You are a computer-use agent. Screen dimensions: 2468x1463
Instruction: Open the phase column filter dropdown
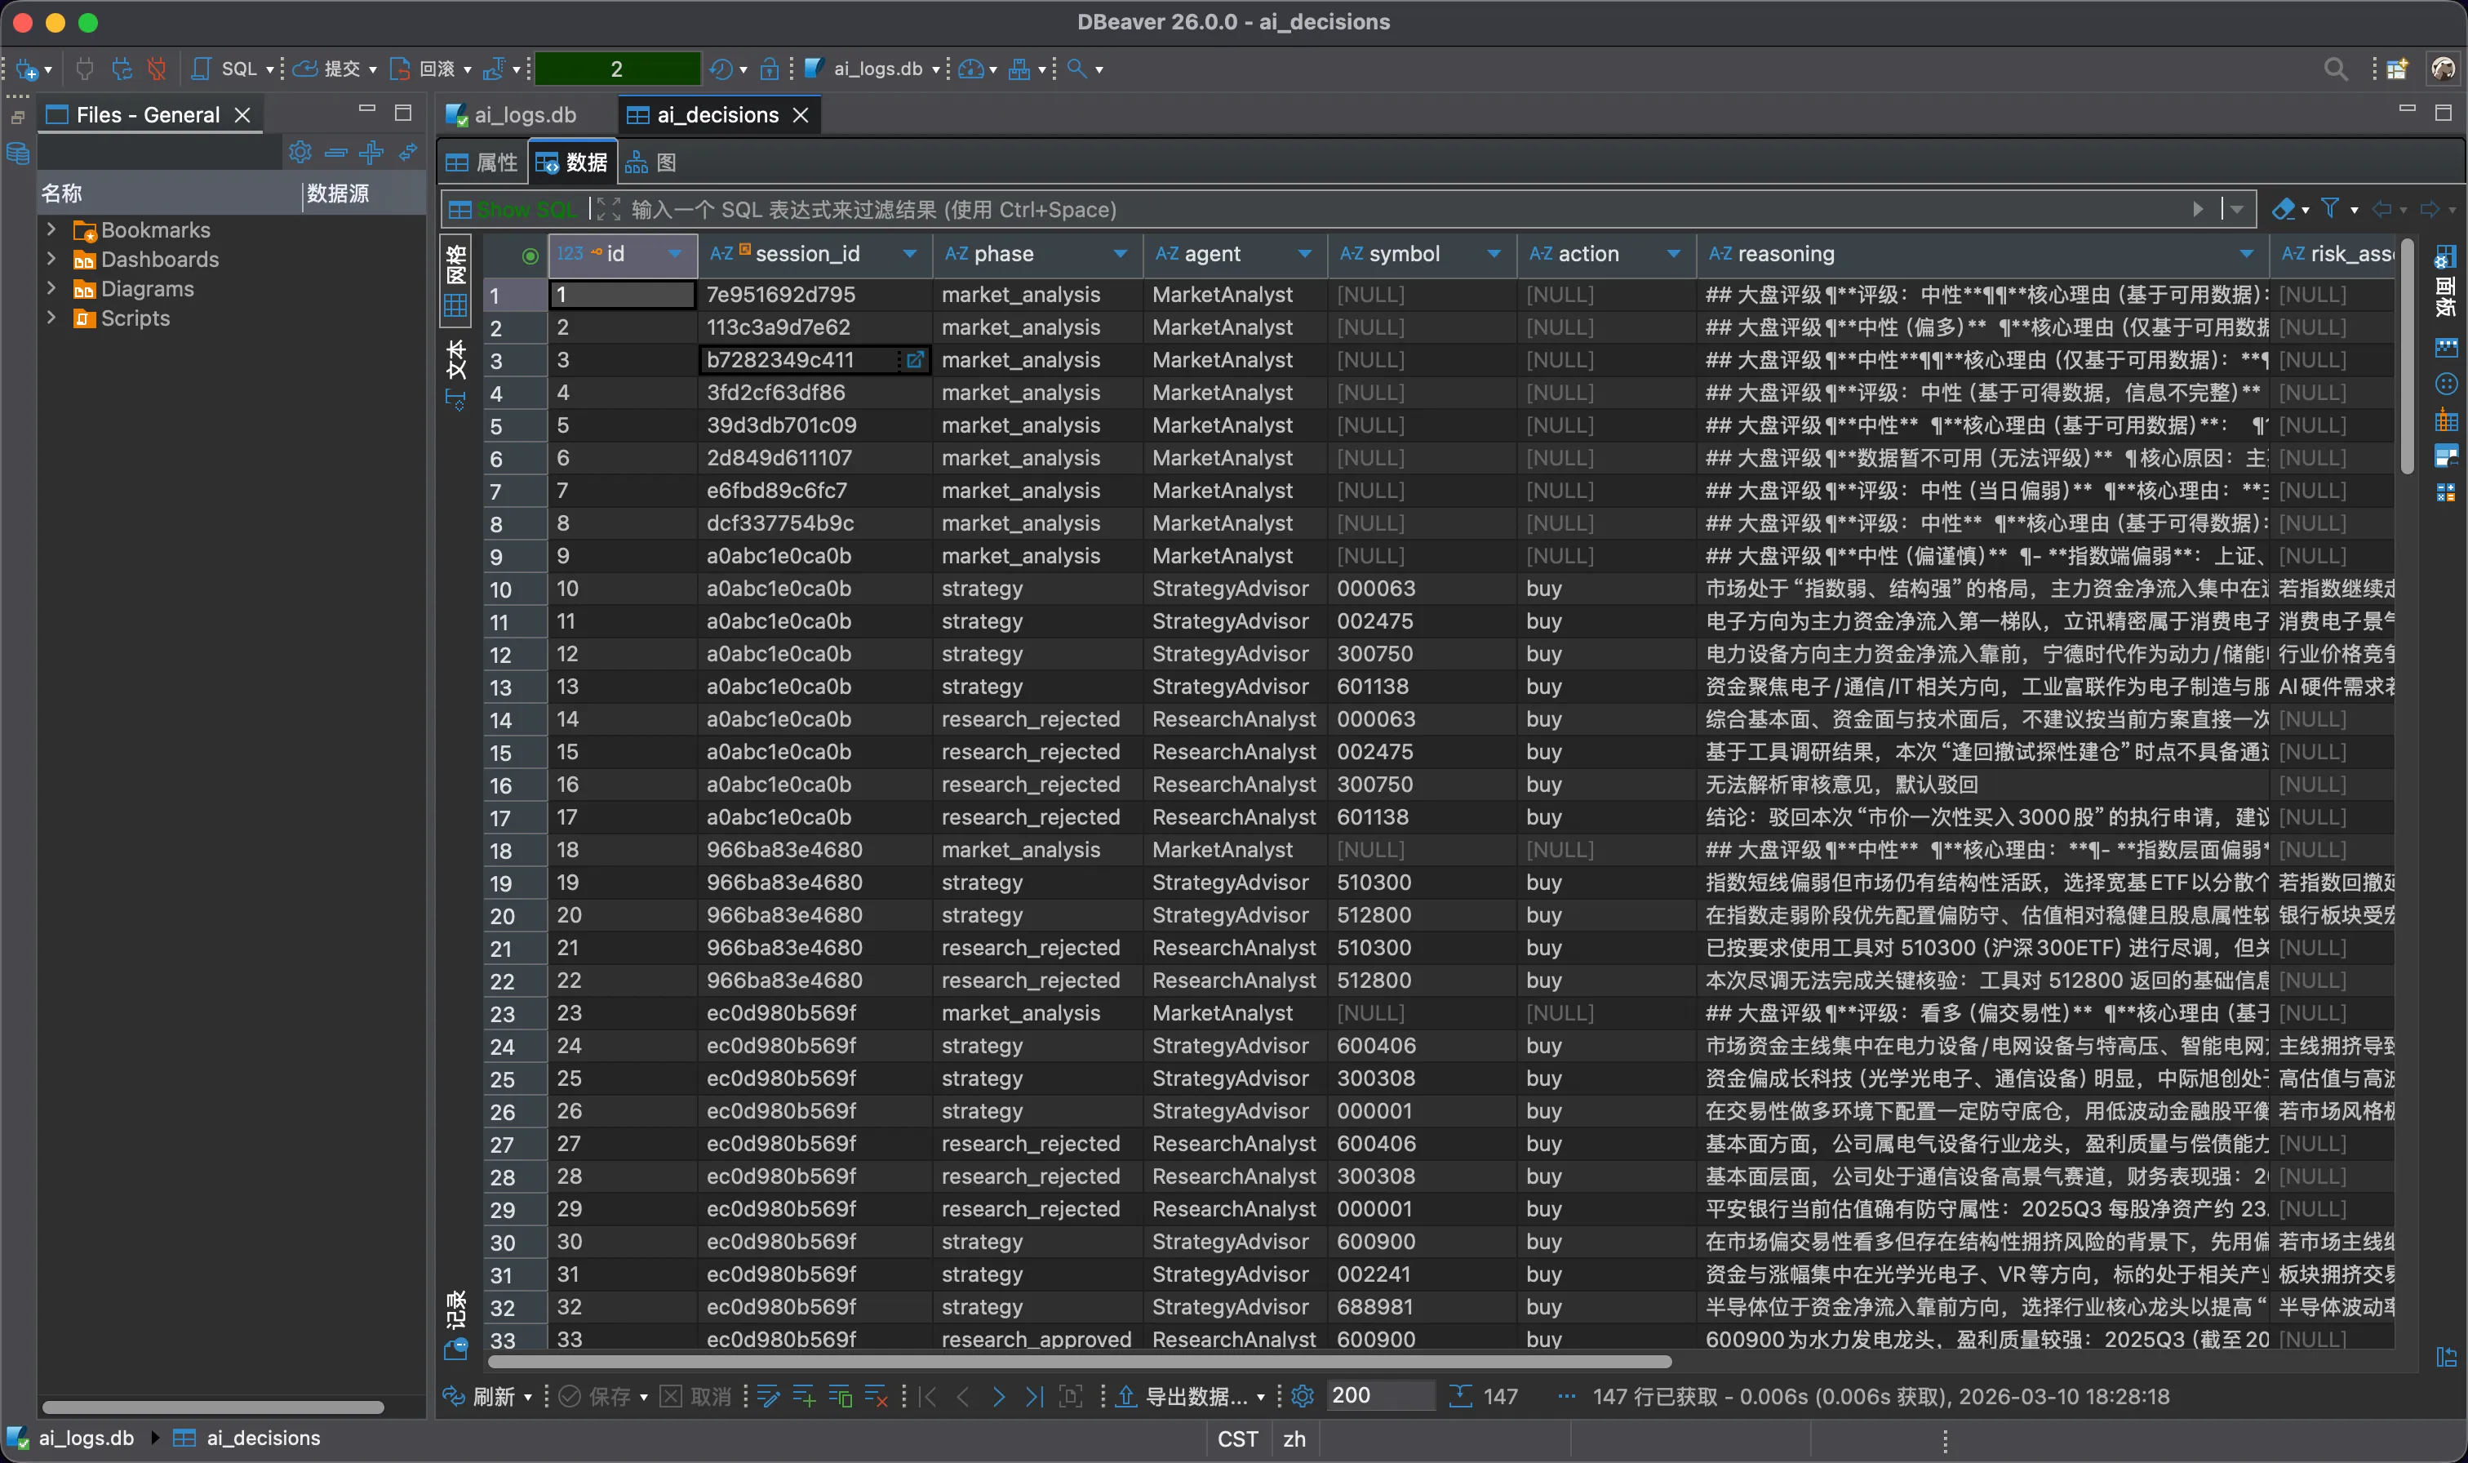pyautogui.click(x=1121, y=255)
